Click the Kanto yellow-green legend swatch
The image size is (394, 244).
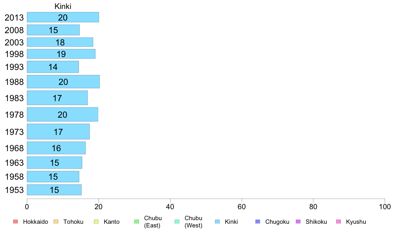point(96,222)
